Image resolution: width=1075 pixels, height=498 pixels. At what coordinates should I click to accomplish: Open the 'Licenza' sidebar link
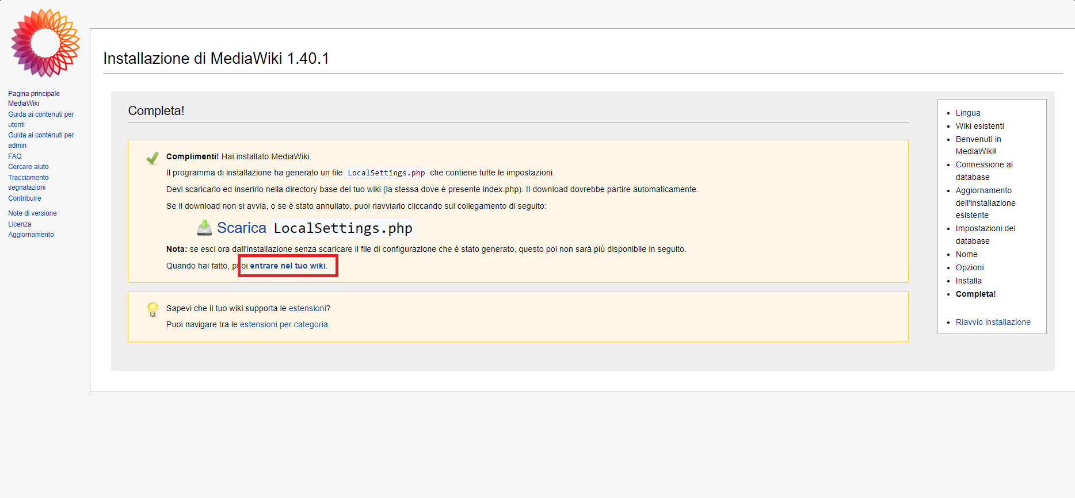tap(20, 224)
